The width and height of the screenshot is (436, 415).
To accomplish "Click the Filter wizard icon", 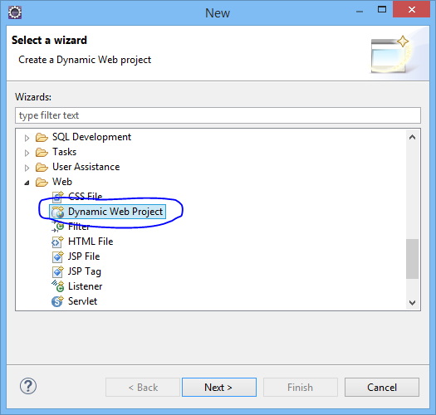I will pyautogui.click(x=57, y=227).
